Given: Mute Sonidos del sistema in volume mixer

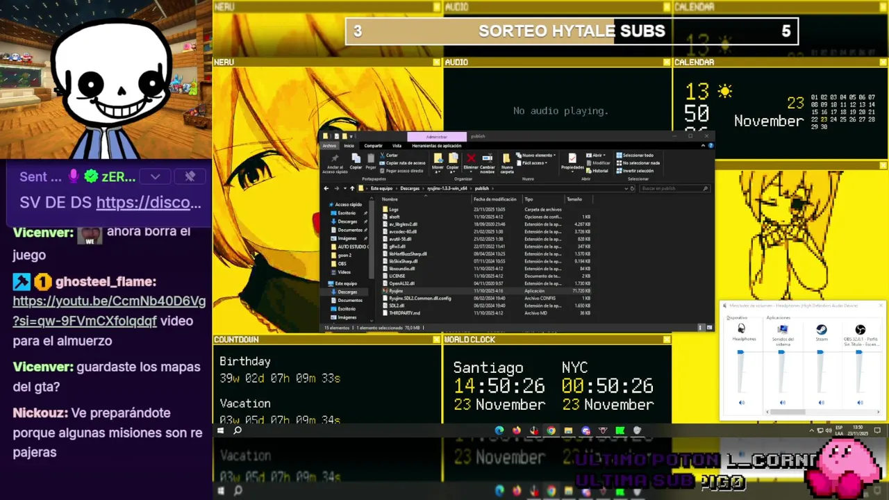Looking at the screenshot, I should point(782,402).
